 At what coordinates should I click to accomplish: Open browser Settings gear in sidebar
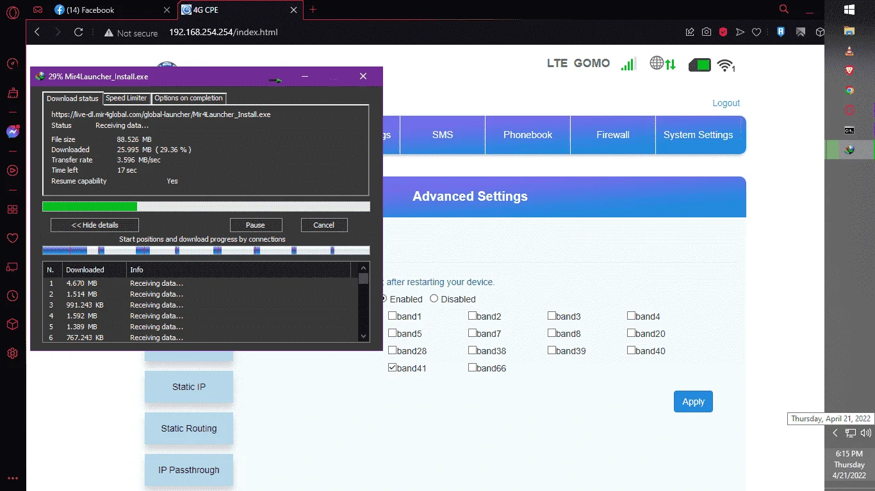[x=12, y=353]
